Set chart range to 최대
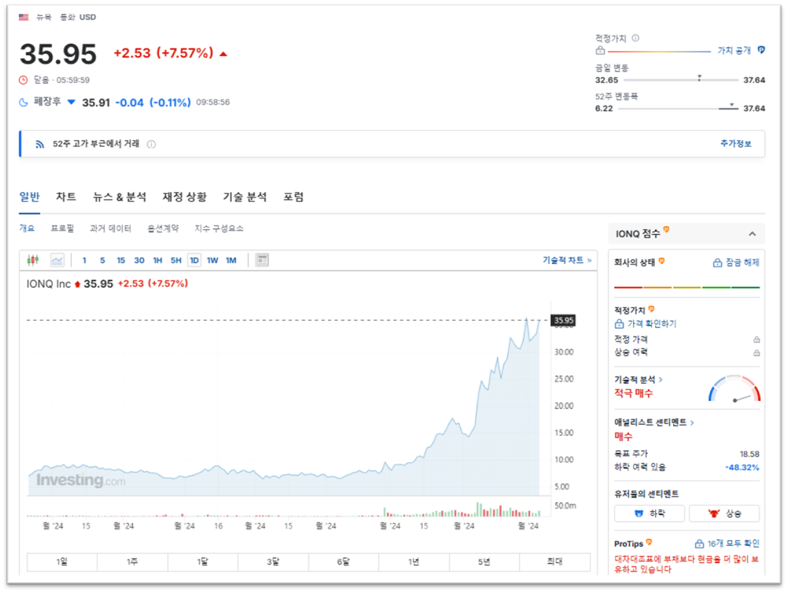Image resolution: width=788 pixels, height=593 pixels. point(555,562)
